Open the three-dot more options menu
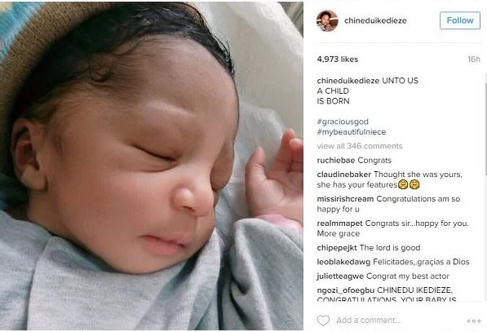The height and width of the screenshot is (332, 487). pos(474,321)
